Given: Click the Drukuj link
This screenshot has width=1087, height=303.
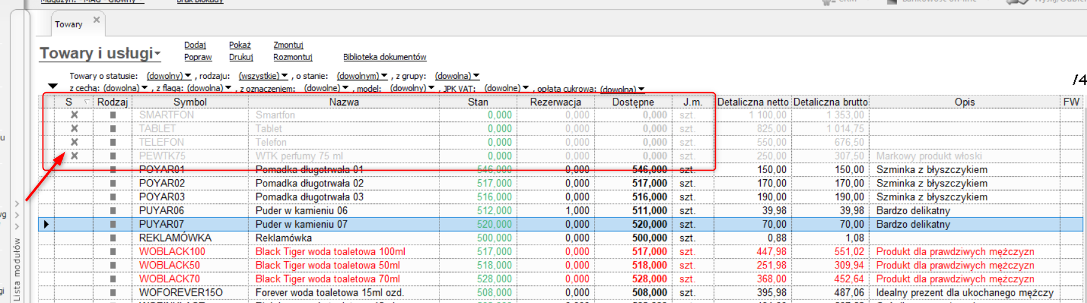Looking at the screenshot, I should tap(241, 57).
